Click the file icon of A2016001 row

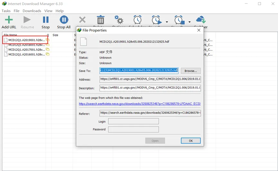coord(6,54)
